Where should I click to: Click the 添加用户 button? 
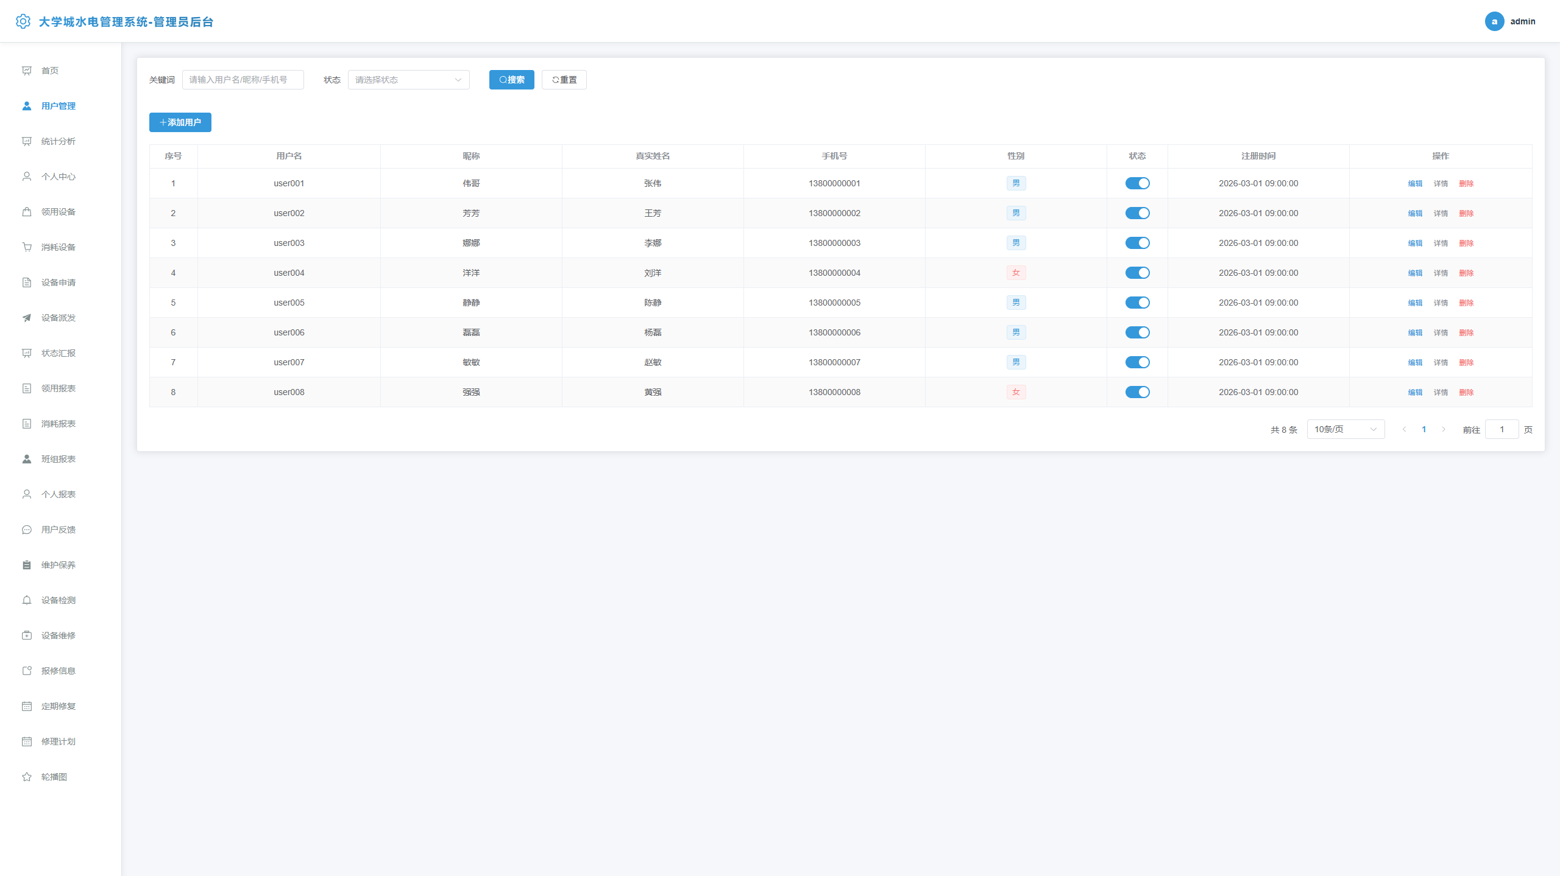180,122
